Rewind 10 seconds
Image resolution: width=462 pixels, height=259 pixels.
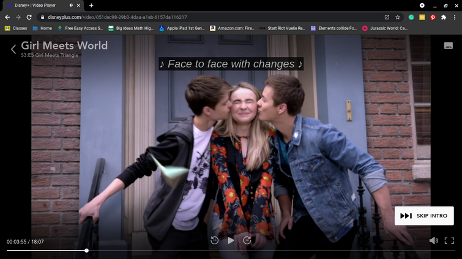[x=215, y=240]
